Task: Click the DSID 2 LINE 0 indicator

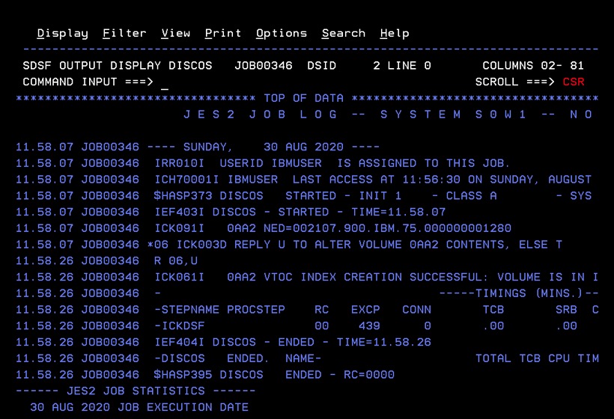Action: point(369,65)
